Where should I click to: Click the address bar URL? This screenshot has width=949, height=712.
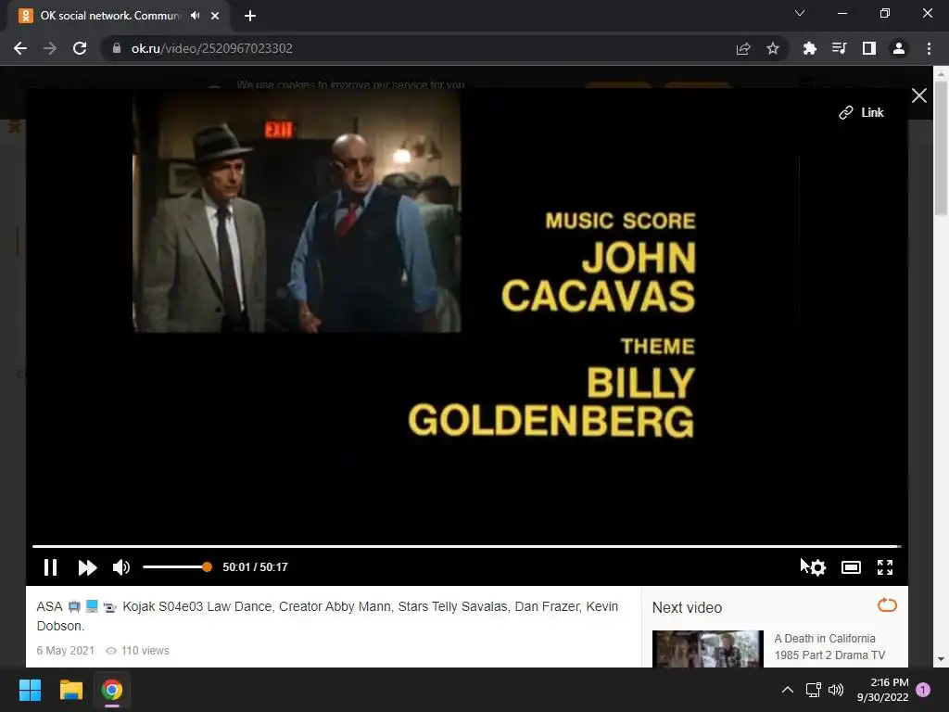[x=212, y=48]
